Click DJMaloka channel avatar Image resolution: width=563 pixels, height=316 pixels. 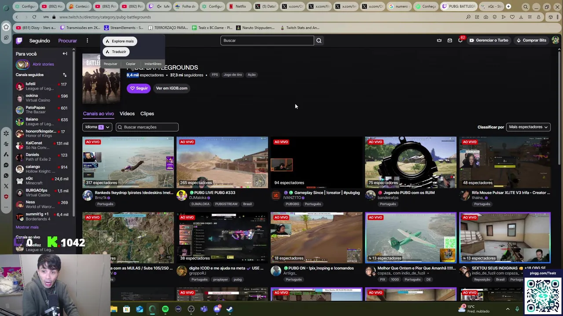(182, 195)
